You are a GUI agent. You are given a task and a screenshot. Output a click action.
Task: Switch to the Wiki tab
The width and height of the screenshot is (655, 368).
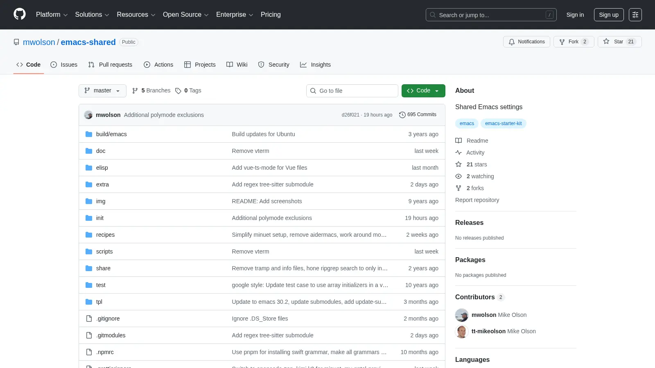pyautogui.click(x=237, y=65)
